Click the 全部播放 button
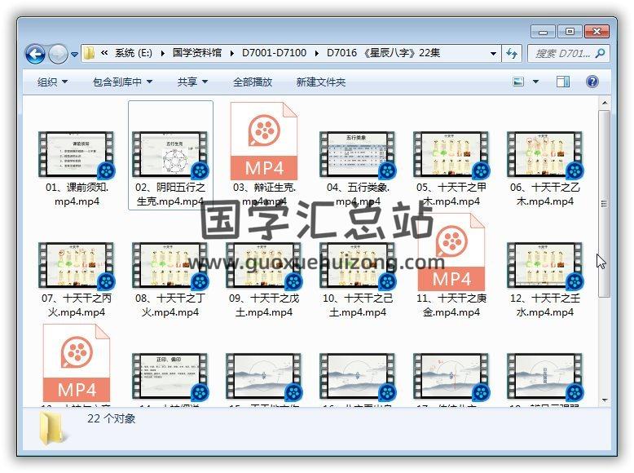634x473 pixels. tap(253, 82)
